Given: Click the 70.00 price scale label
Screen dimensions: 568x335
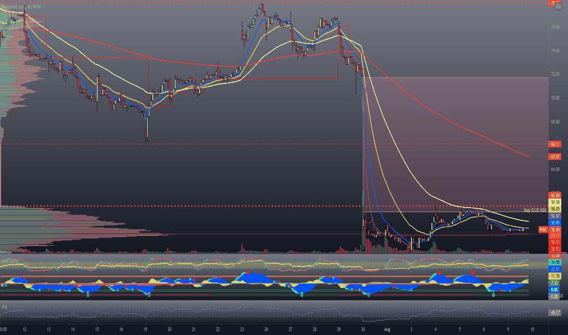Looking at the screenshot, I should pyautogui.click(x=555, y=98).
